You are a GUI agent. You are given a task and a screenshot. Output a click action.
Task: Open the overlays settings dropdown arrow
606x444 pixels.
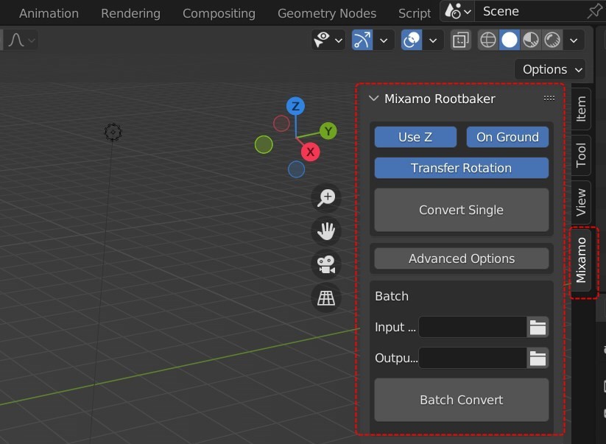(x=433, y=40)
